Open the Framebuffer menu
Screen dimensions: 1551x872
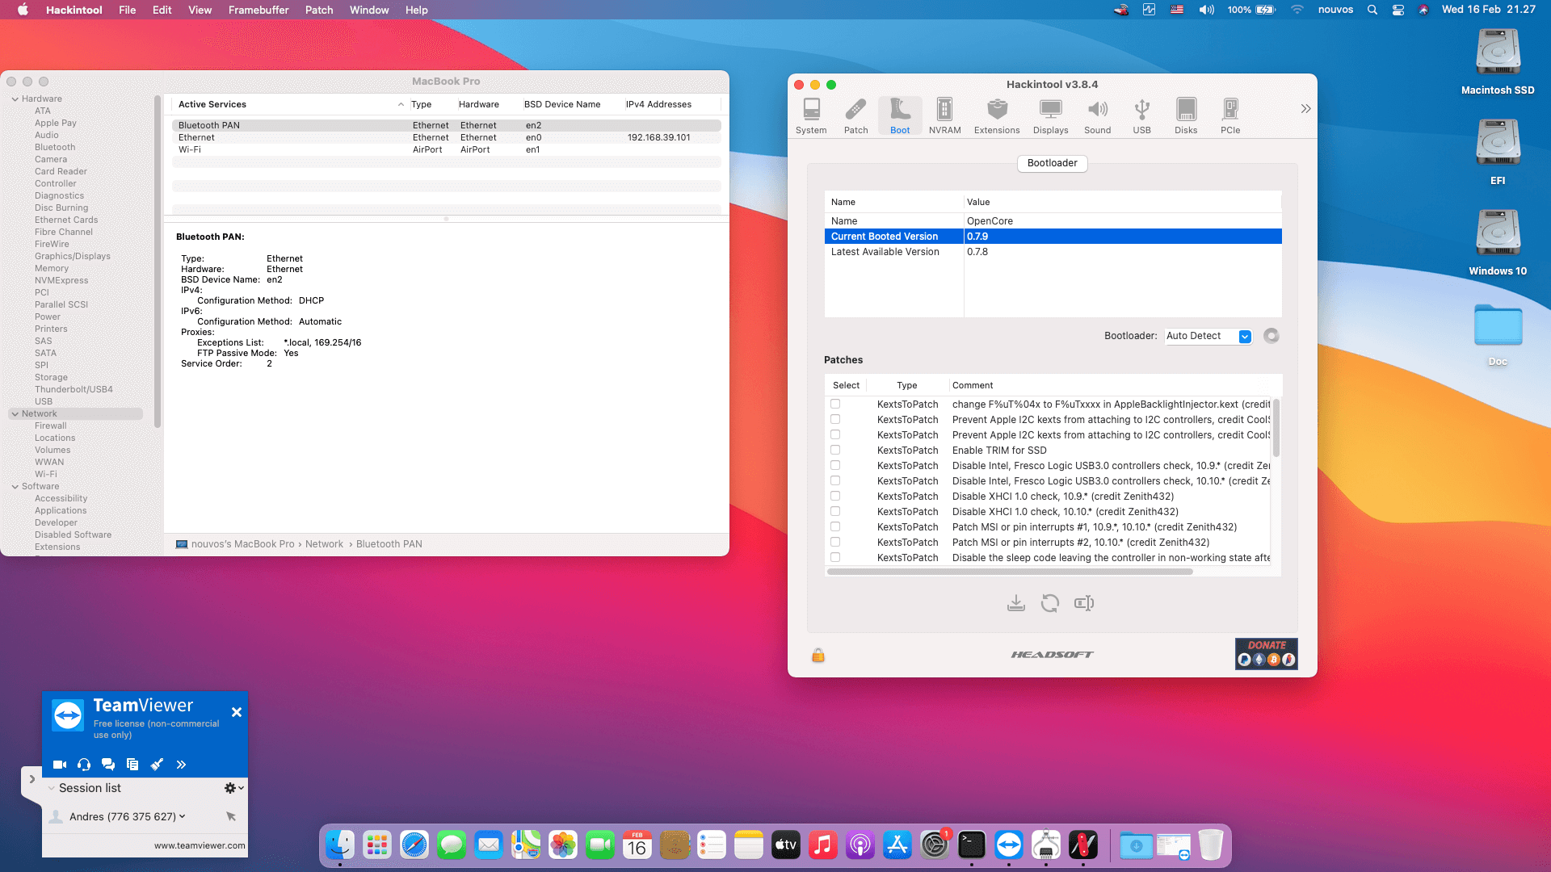click(258, 10)
